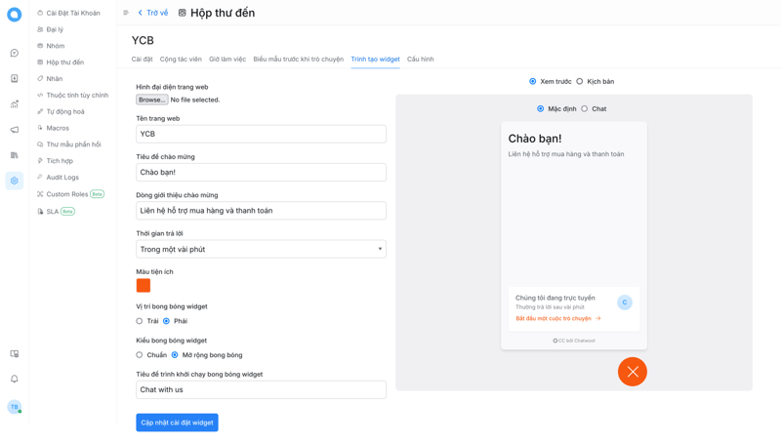The image size is (781, 444).
Task: Switch to the Cộng tác viên tab
Action: point(181,60)
